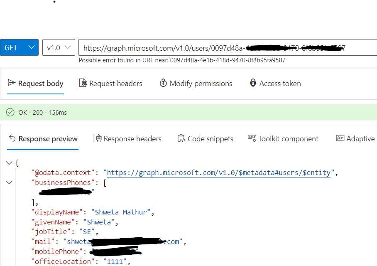Screen dimensions: 377x266
Task: Click the Code snippets clipboard icon
Action: [x=181, y=138]
